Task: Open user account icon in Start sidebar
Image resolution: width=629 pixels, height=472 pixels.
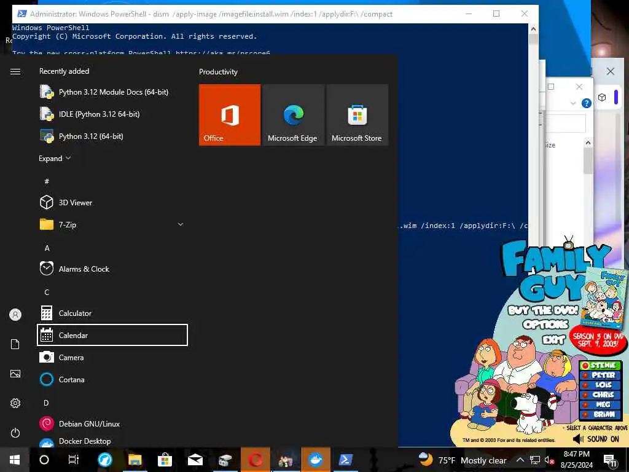Action: [15, 314]
